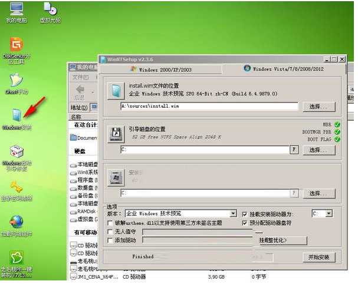Click 选择 button for installation drive
The image size is (358, 291).
[x=319, y=193]
